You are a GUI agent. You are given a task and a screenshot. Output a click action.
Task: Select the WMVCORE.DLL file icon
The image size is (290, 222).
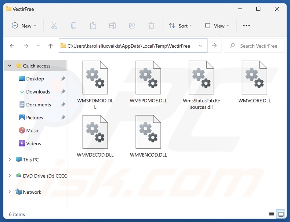(254, 78)
